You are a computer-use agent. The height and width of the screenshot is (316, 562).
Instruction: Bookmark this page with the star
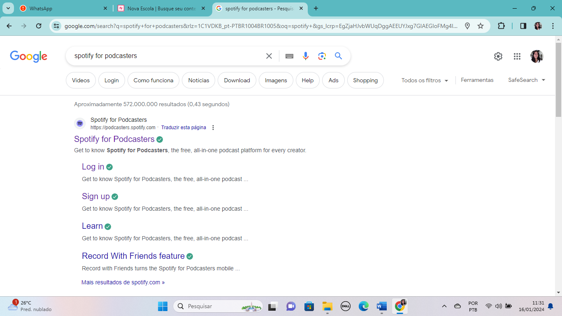tap(481, 26)
